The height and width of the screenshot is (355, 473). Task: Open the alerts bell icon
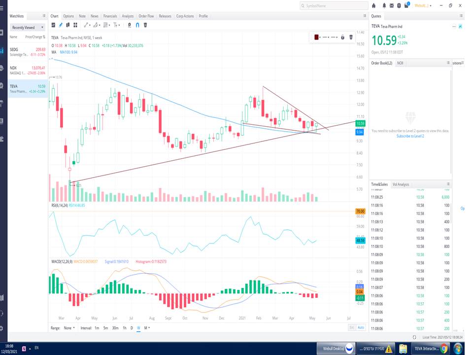[x=383, y=5]
